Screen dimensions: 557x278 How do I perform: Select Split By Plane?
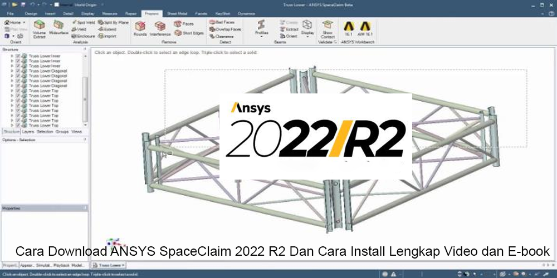point(113,22)
